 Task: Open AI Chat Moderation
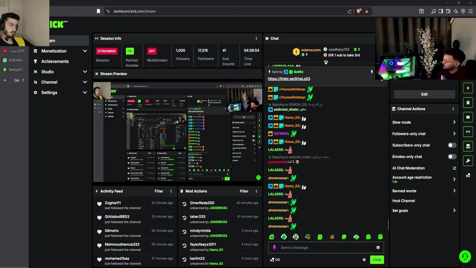(424, 168)
